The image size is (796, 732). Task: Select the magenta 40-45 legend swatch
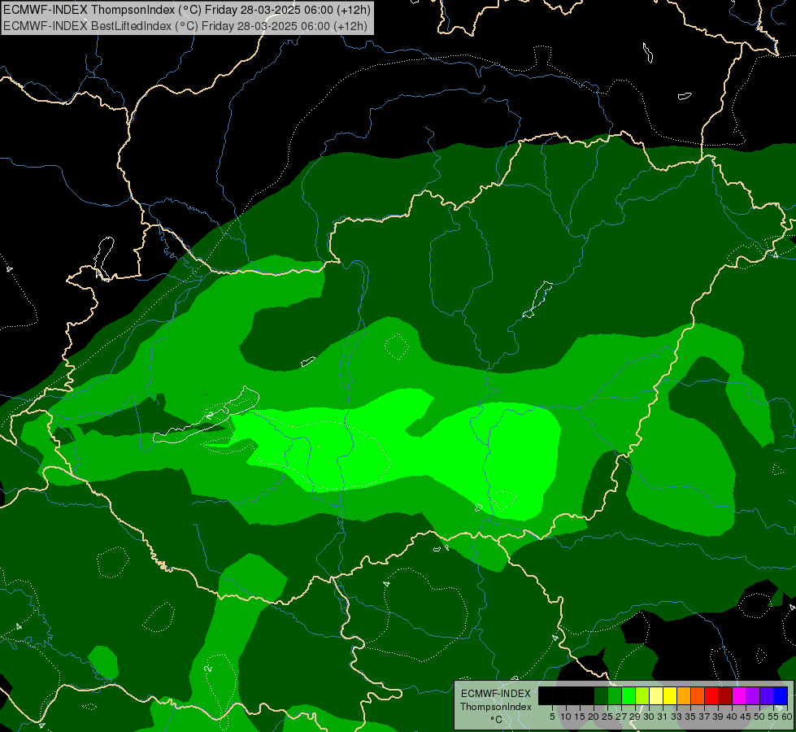[739, 695]
